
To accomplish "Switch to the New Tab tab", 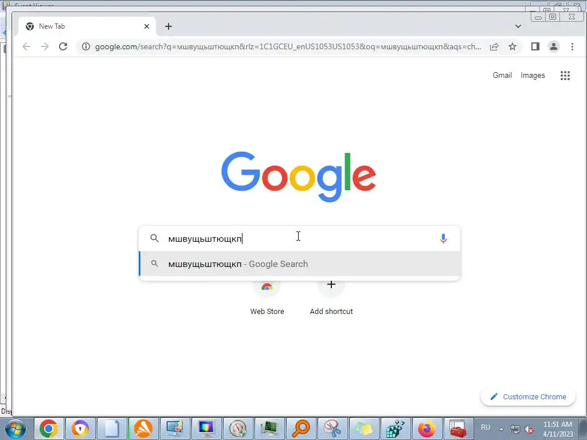I will [x=87, y=26].
